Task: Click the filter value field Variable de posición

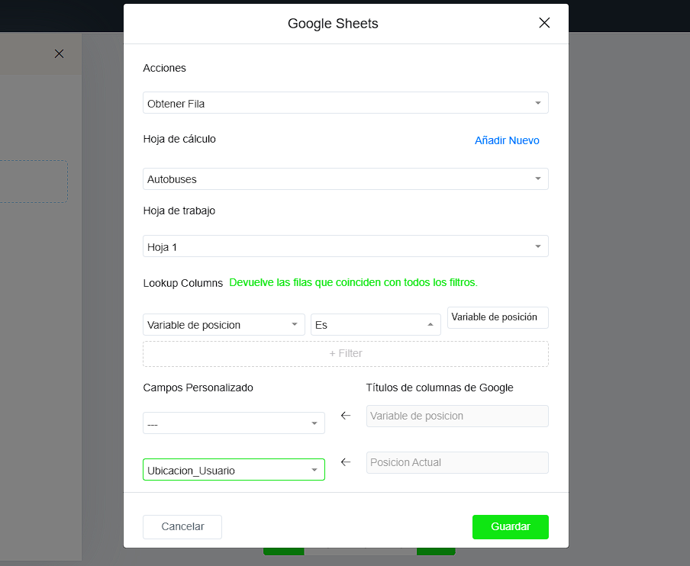Action: (497, 317)
